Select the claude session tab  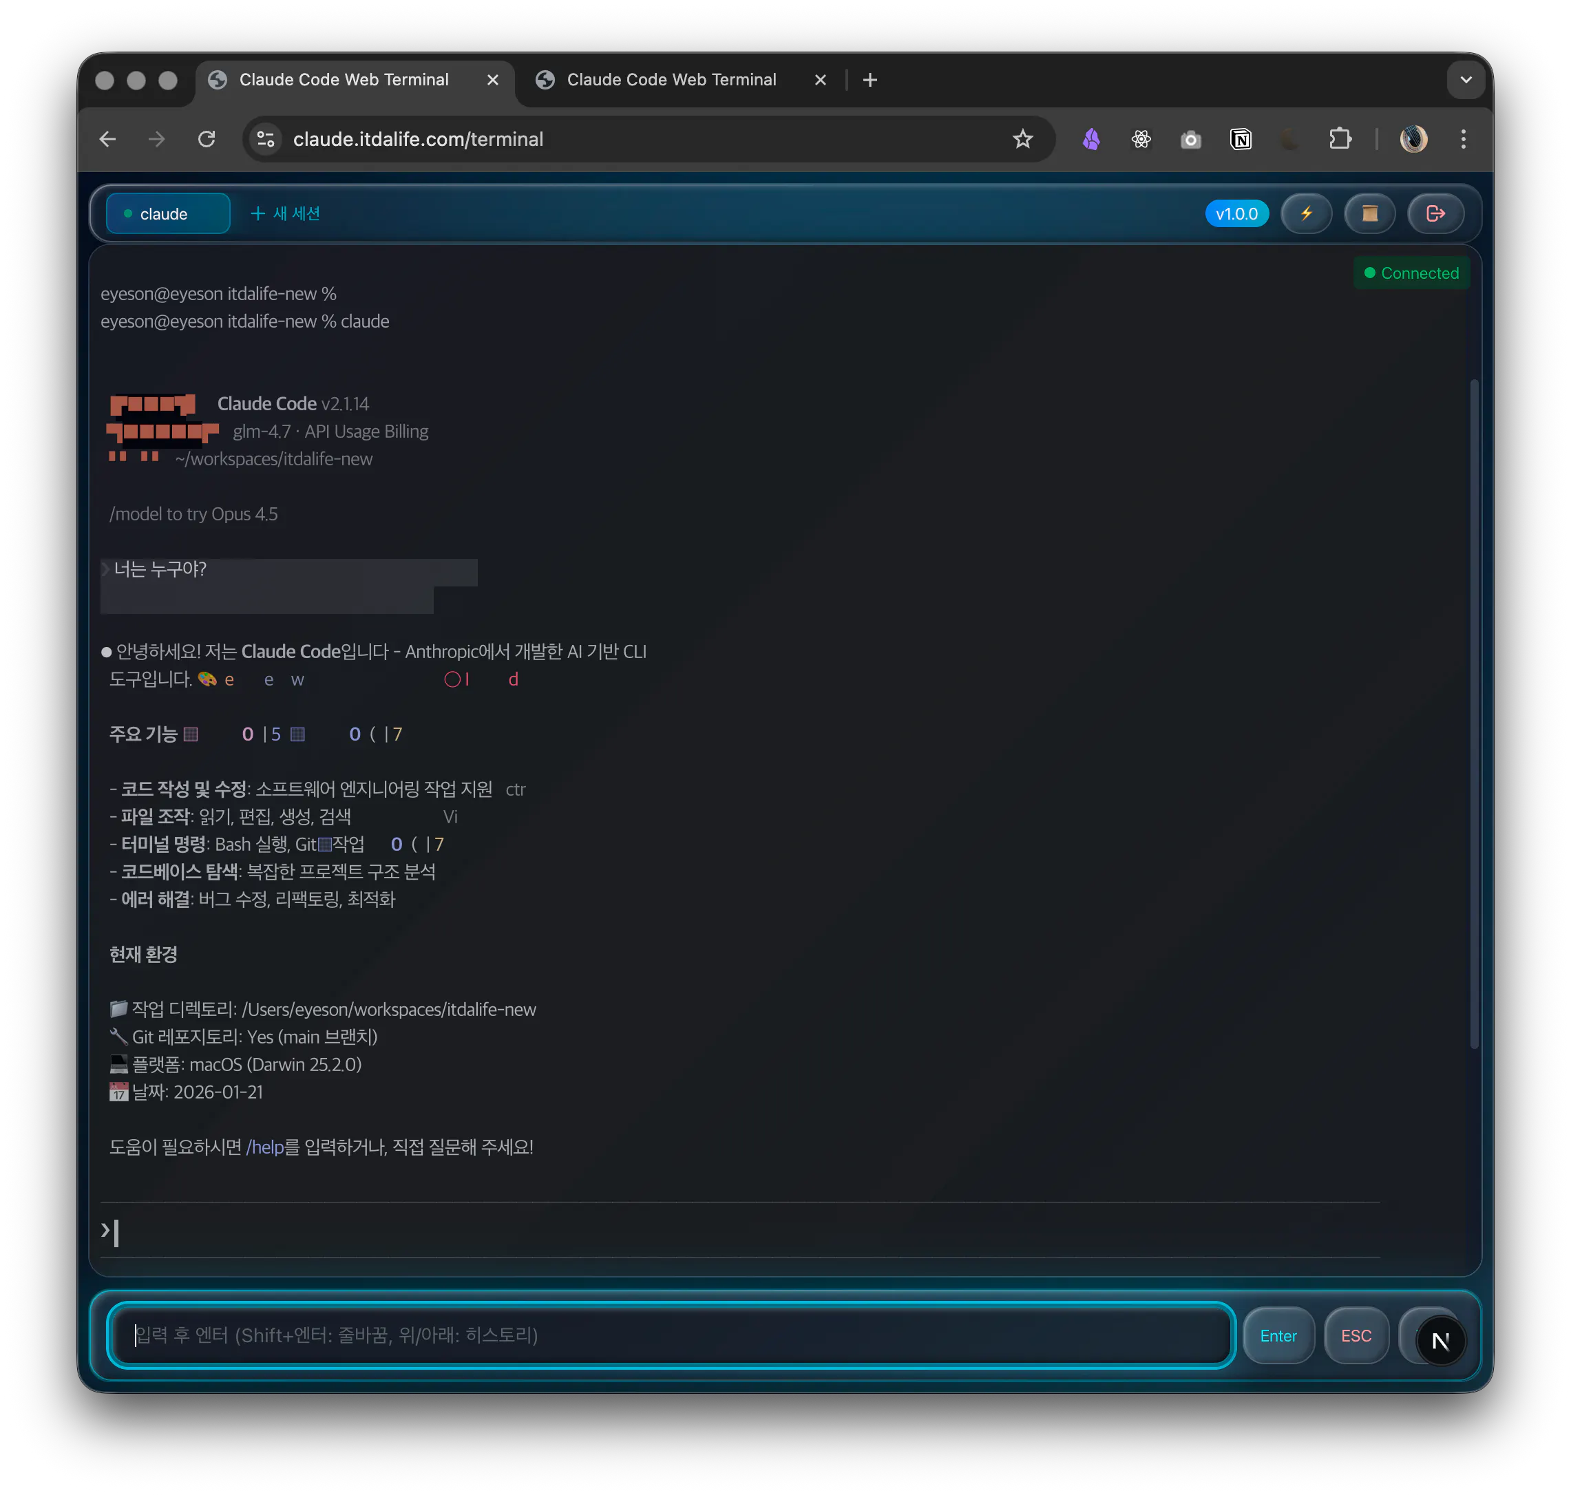click(167, 213)
